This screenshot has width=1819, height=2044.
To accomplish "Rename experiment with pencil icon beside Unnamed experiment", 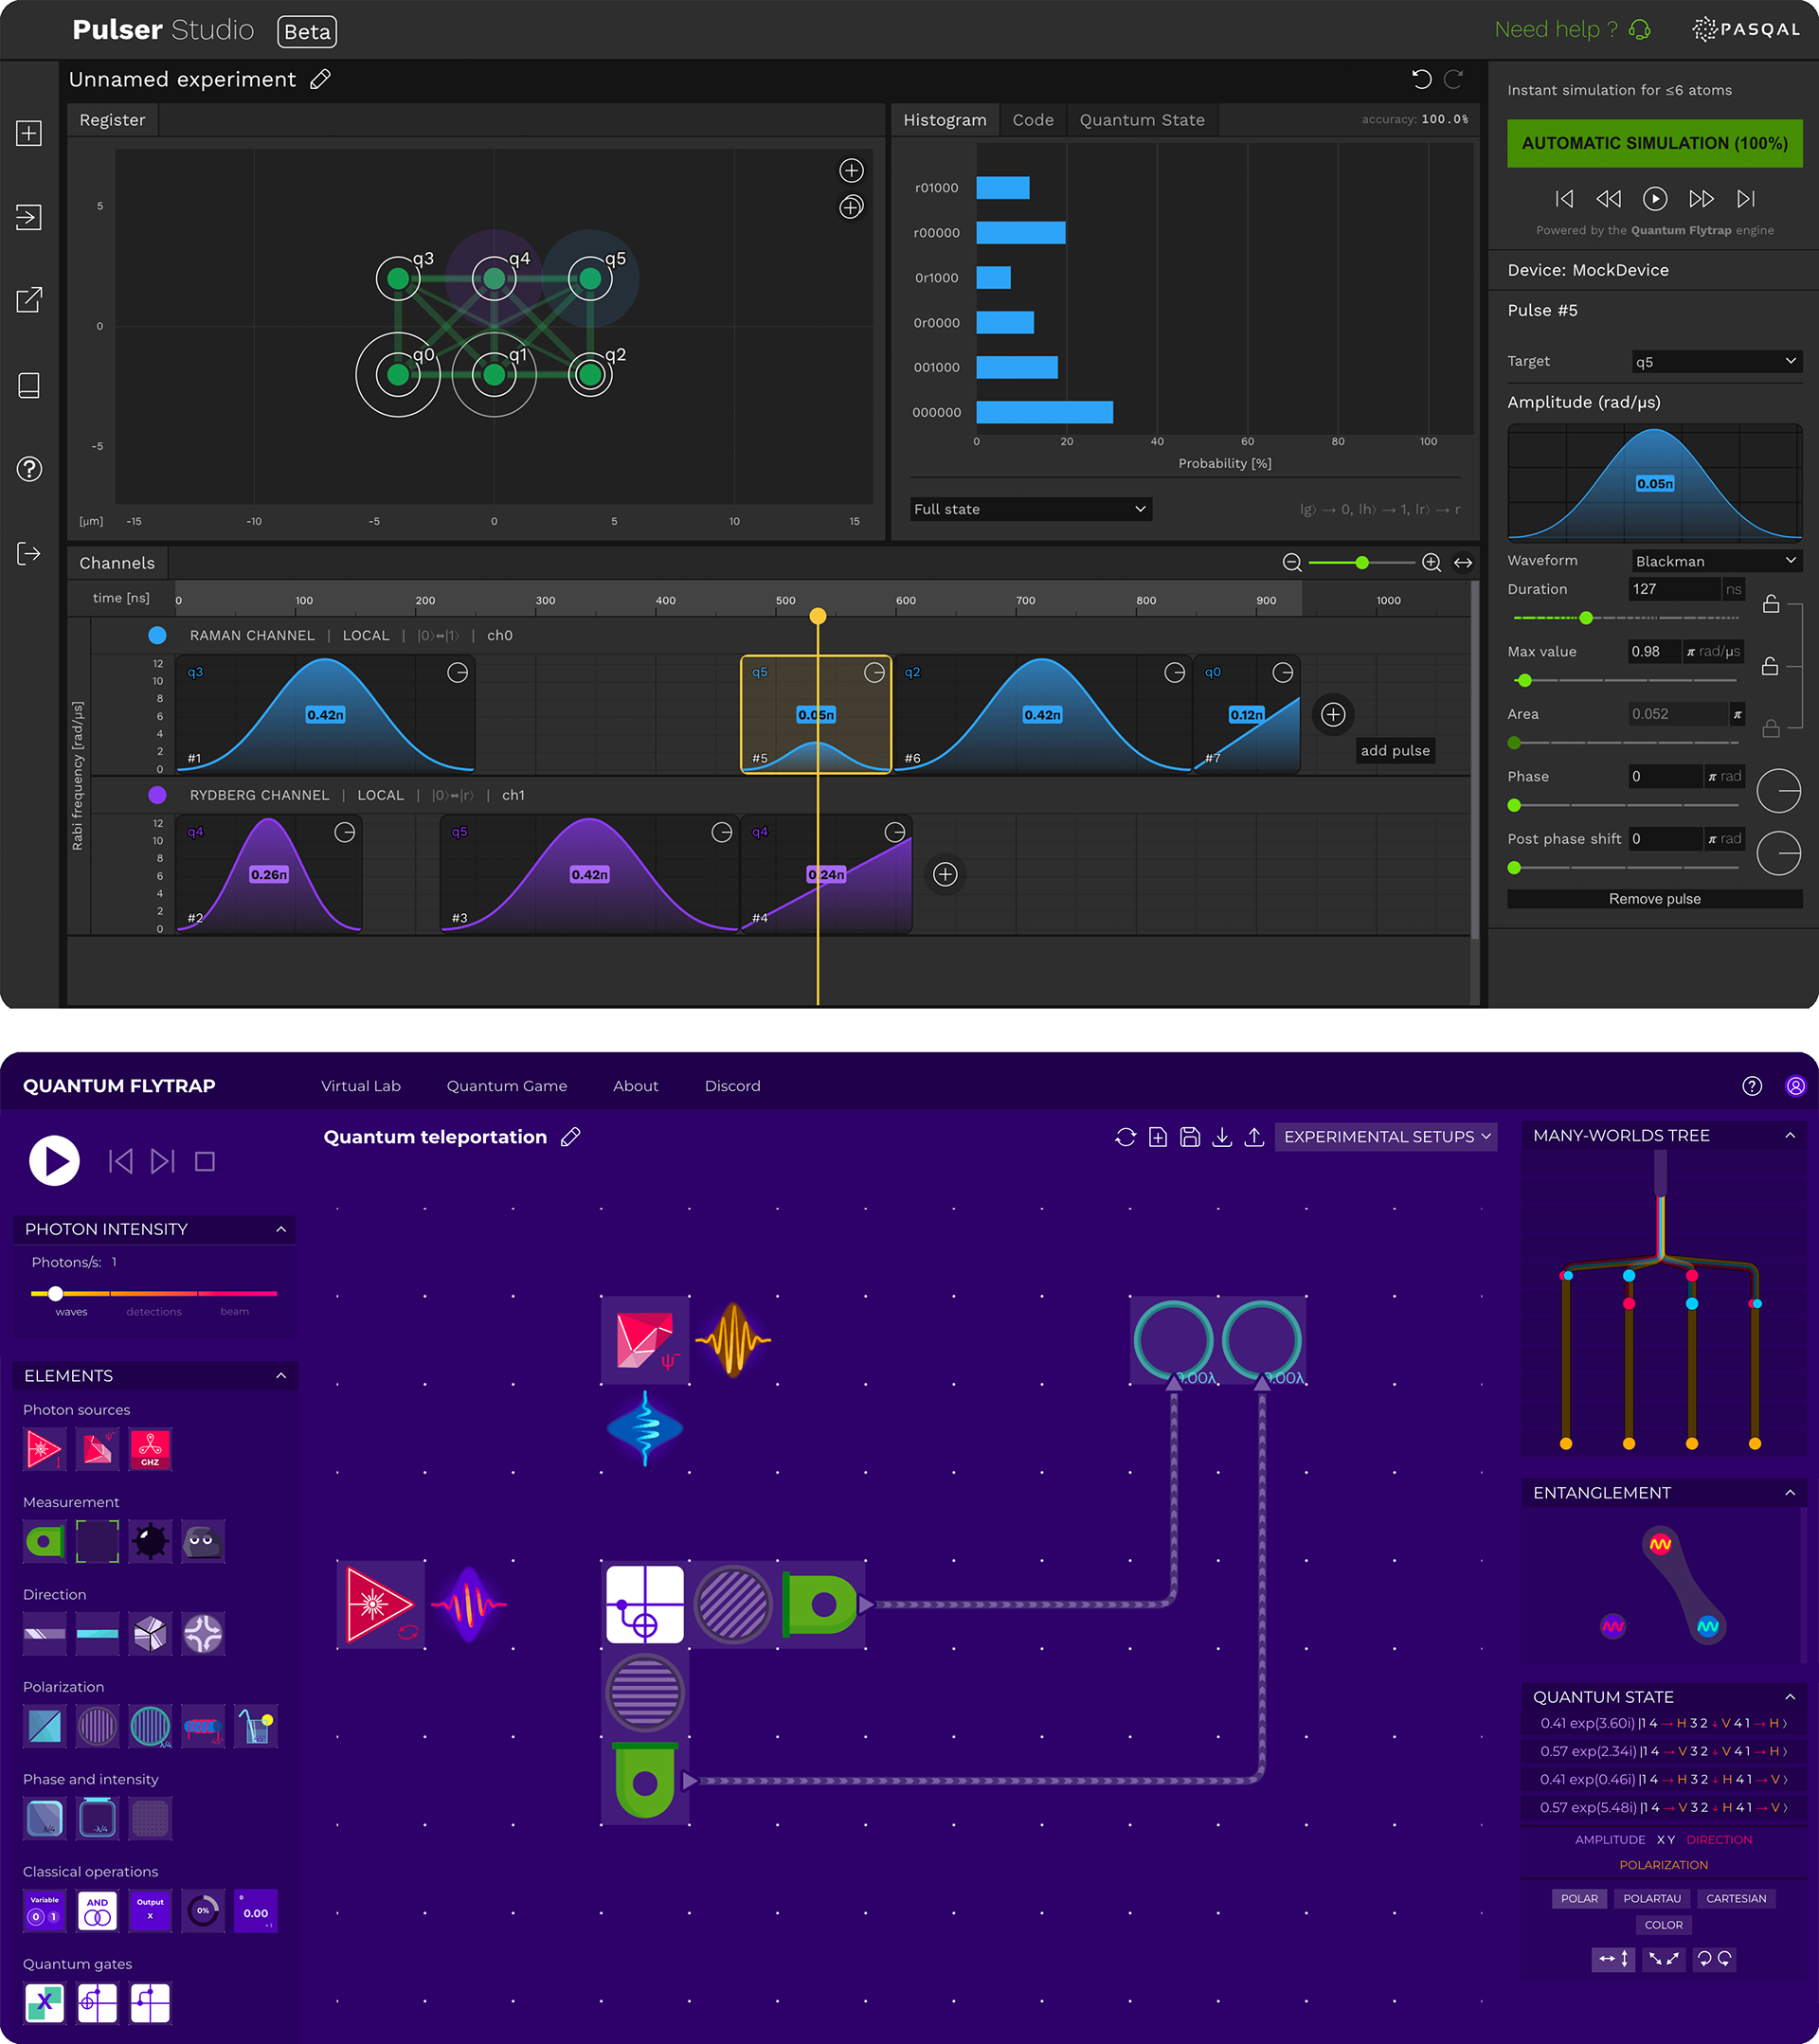I will click(320, 80).
